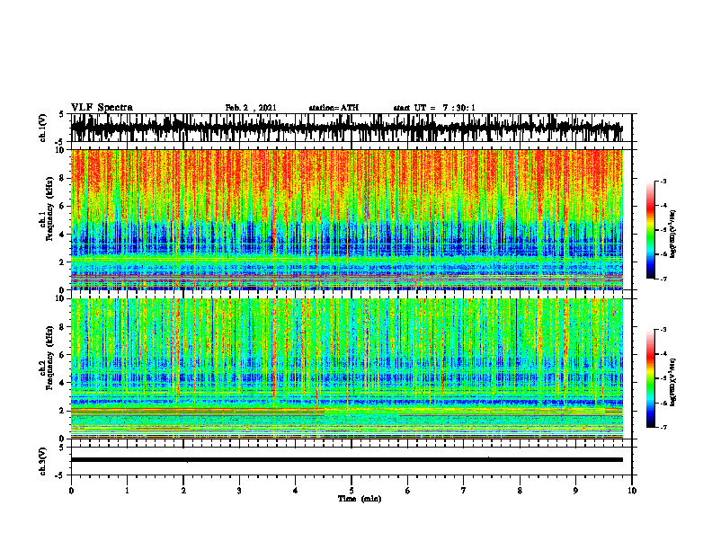Click the "-3" label on ch.2 color bar
712x550 pixels.
point(663,330)
